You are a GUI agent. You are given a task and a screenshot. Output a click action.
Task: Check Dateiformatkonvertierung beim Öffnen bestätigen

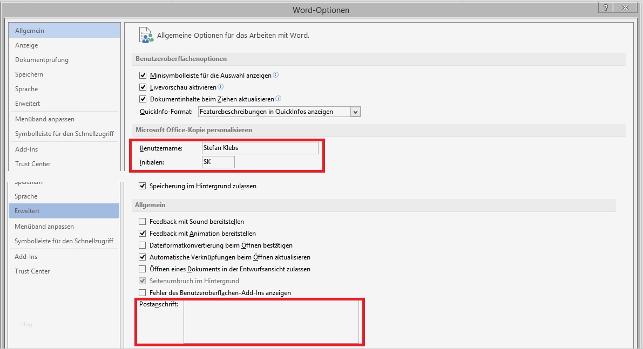click(143, 245)
